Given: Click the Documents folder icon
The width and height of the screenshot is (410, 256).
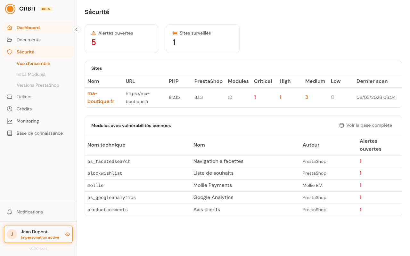Looking at the screenshot, I should tap(10, 40).
